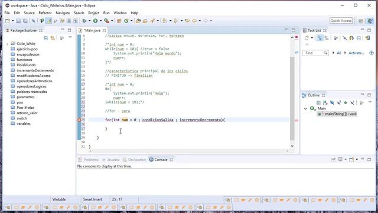Open dropdown arrow beside New file icon
The image size is (378, 213).
point(13,21)
